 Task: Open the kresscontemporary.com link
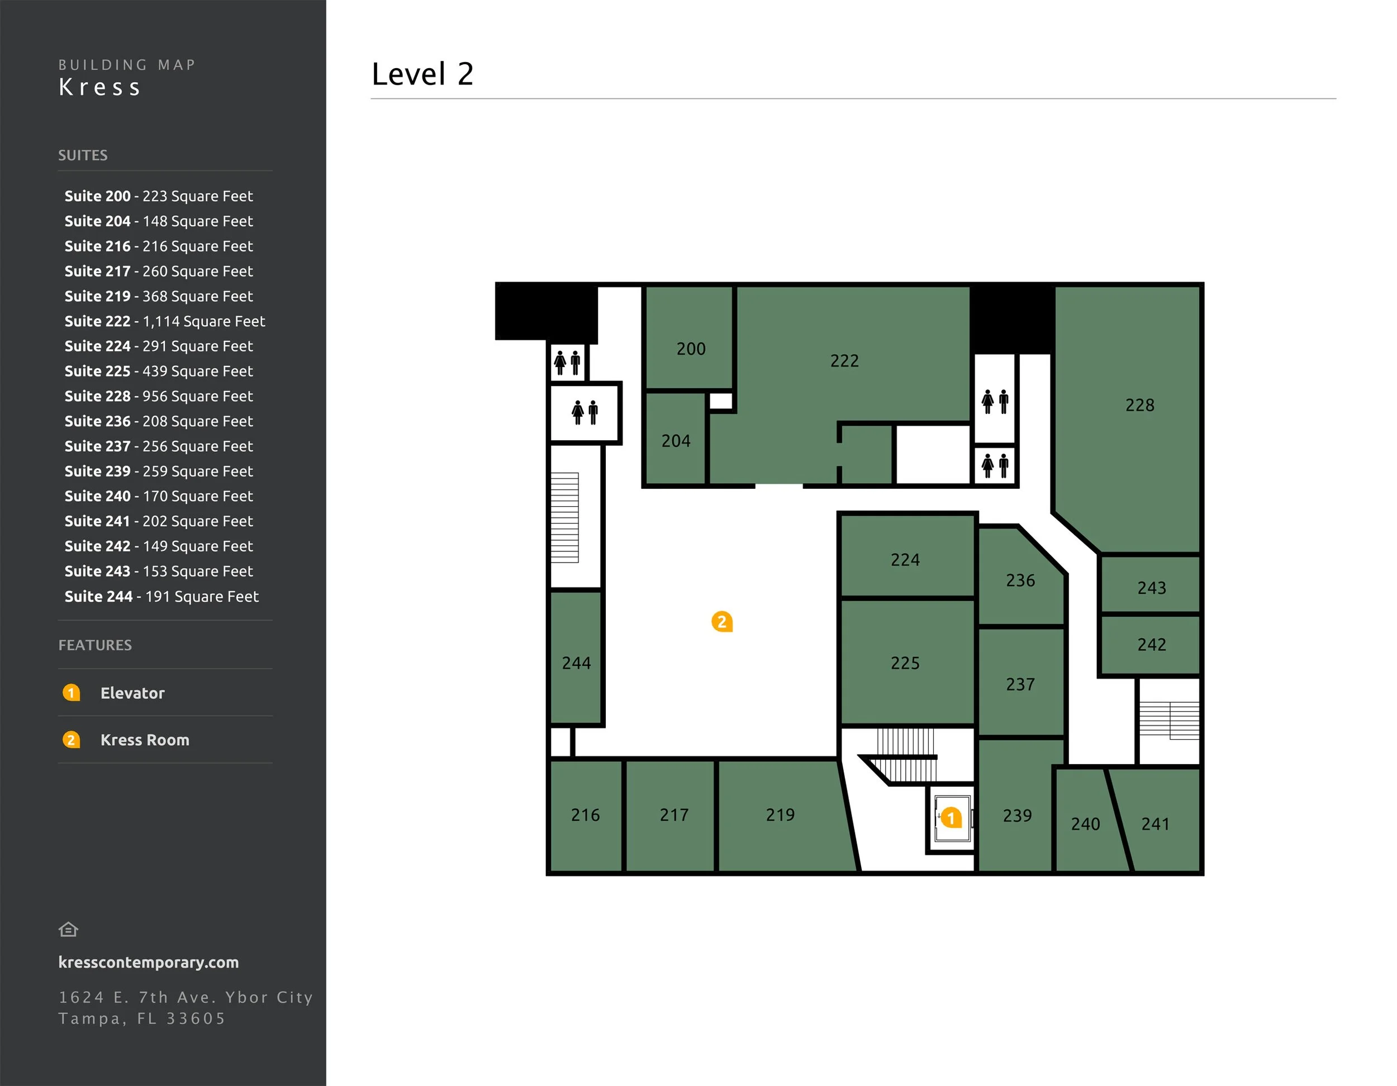(x=149, y=963)
